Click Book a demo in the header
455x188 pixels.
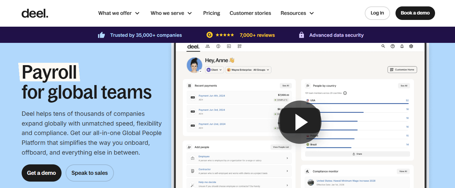point(415,13)
